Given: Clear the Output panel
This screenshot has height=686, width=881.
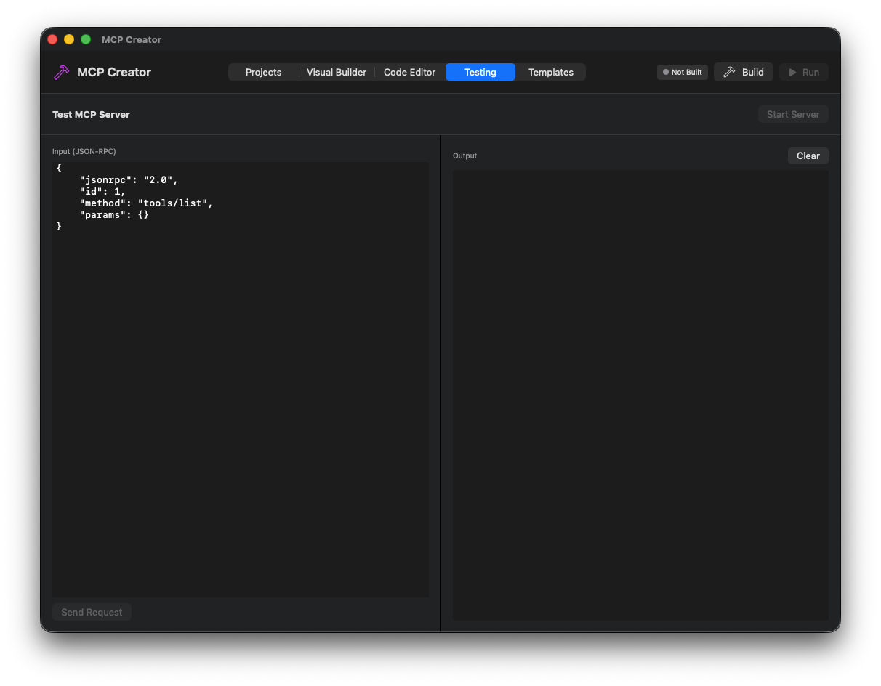Looking at the screenshot, I should click(808, 156).
